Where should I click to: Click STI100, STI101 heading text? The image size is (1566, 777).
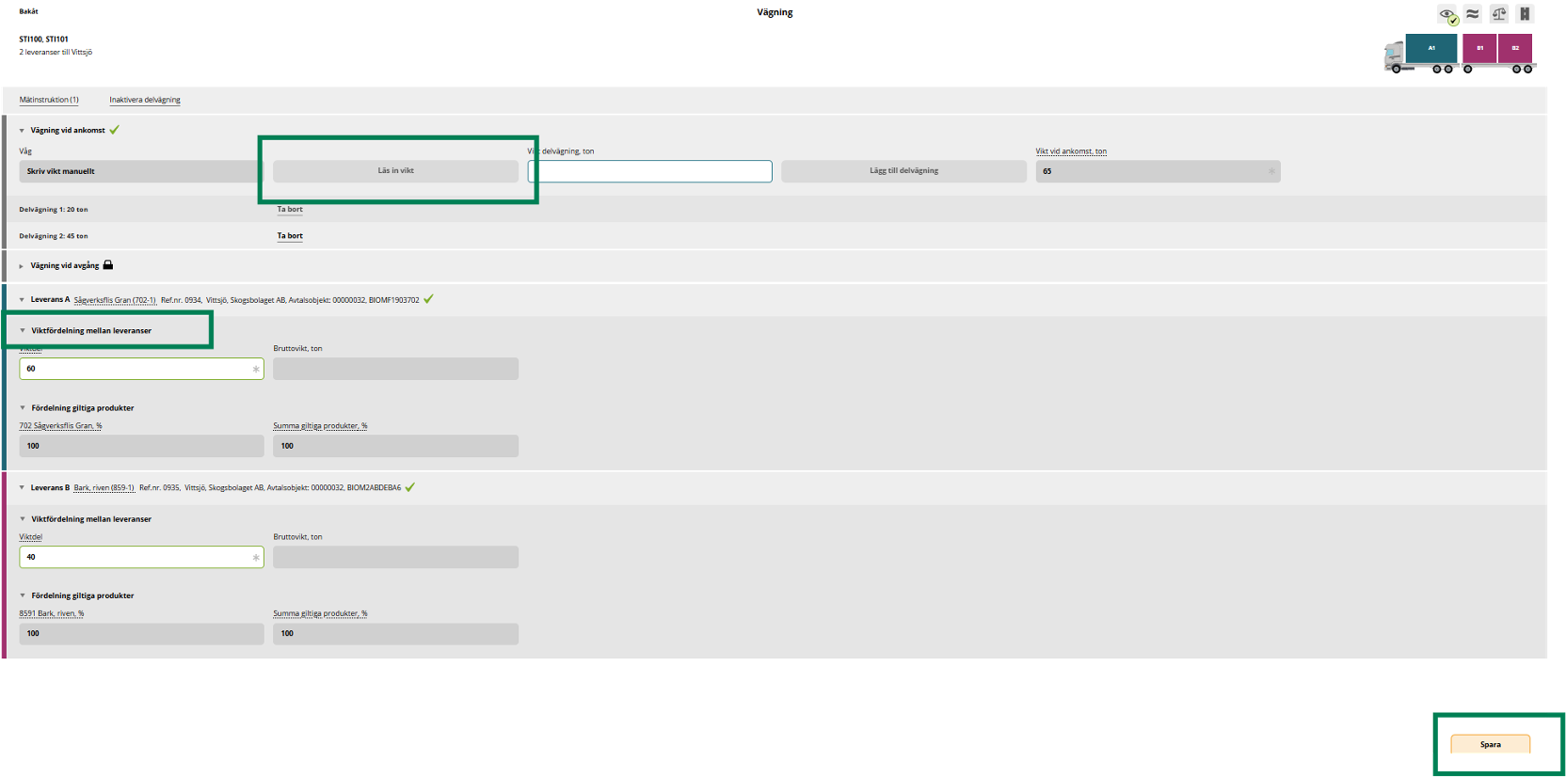(x=43, y=40)
